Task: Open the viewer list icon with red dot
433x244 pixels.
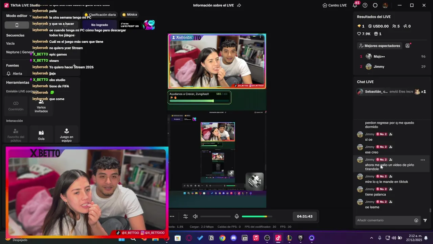Action: click(x=408, y=46)
